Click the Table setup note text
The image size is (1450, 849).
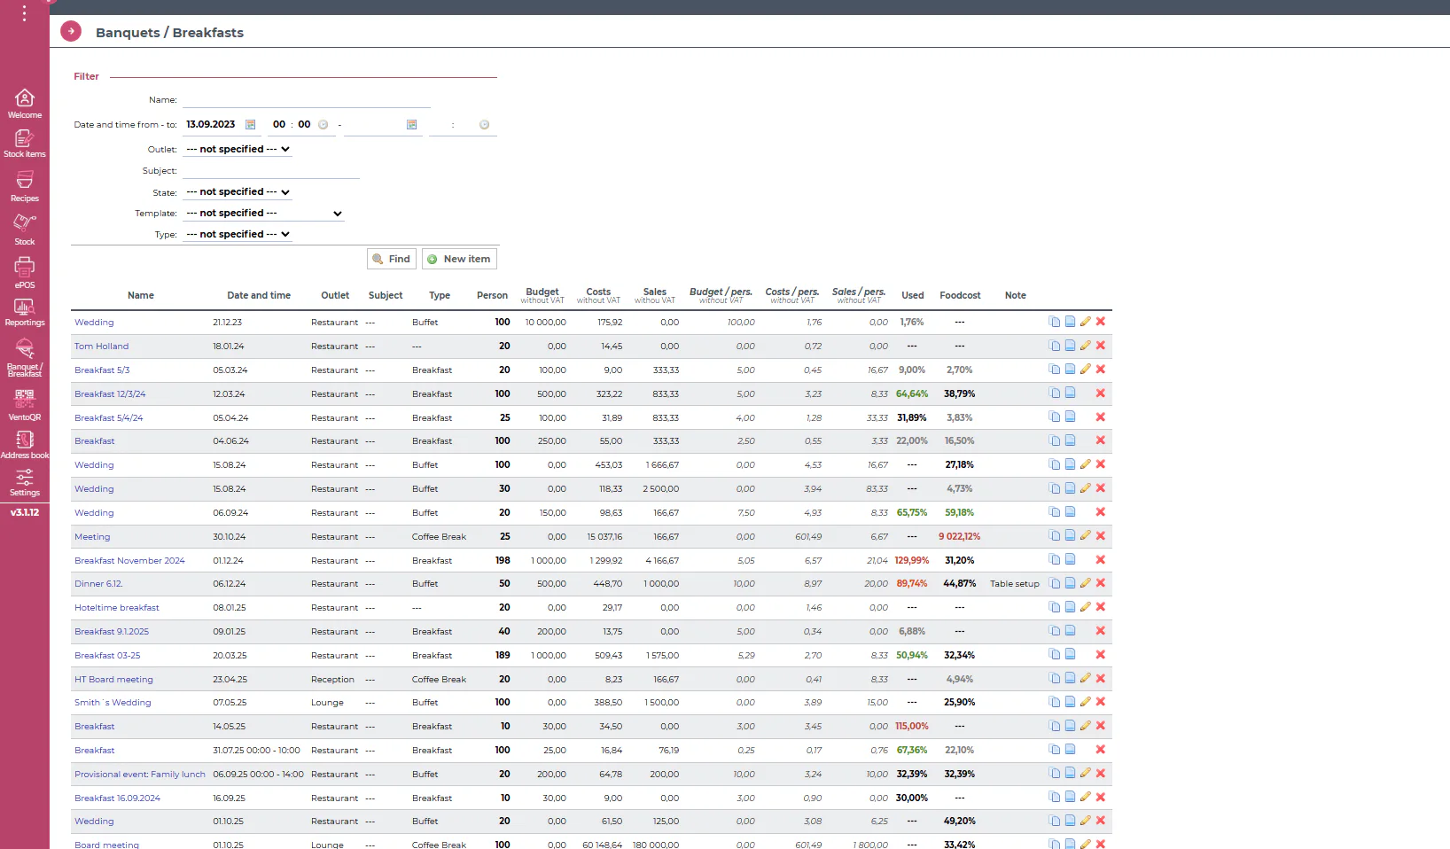(1015, 584)
